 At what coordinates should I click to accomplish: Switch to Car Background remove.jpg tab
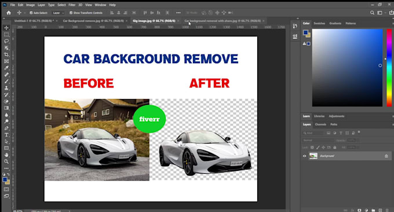click(x=93, y=21)
